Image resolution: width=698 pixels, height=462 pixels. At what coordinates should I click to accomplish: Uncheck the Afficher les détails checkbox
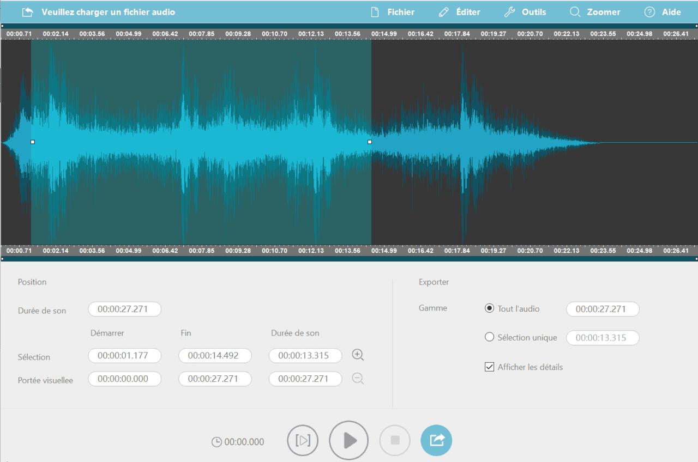(x=489, y=367)
